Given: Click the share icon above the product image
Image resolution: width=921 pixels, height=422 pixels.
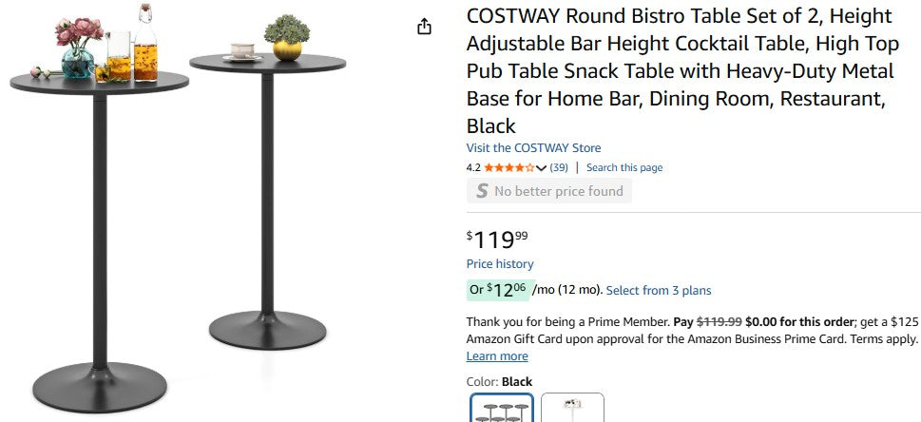Looking at the screenshot, I should [x=425, y=27].
